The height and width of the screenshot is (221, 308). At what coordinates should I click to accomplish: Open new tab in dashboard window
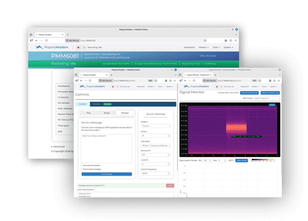pos(68,35)
